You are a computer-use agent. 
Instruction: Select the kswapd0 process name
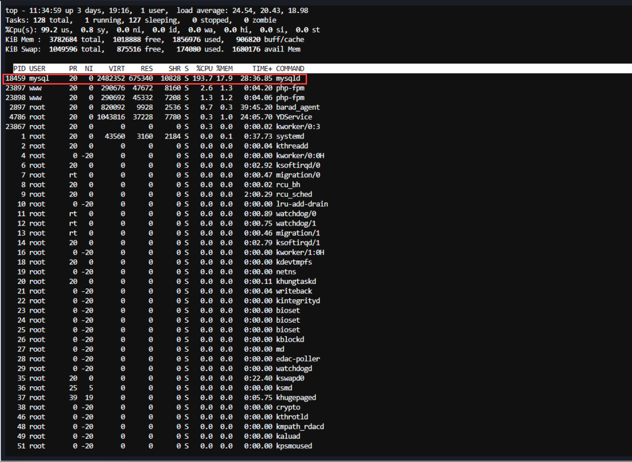click(x=290, y=378)
